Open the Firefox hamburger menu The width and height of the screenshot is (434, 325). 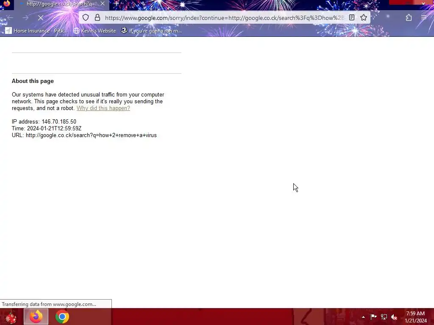pos(424,18)
